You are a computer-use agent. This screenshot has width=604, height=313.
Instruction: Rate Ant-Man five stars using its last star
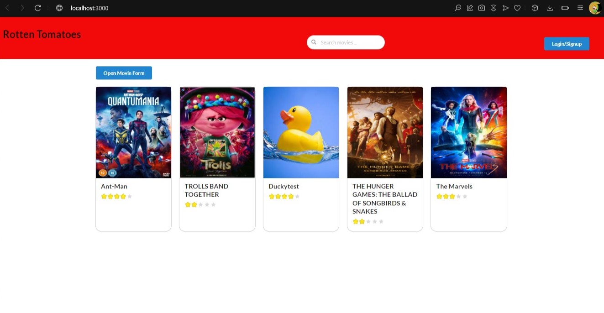point(130,196)
